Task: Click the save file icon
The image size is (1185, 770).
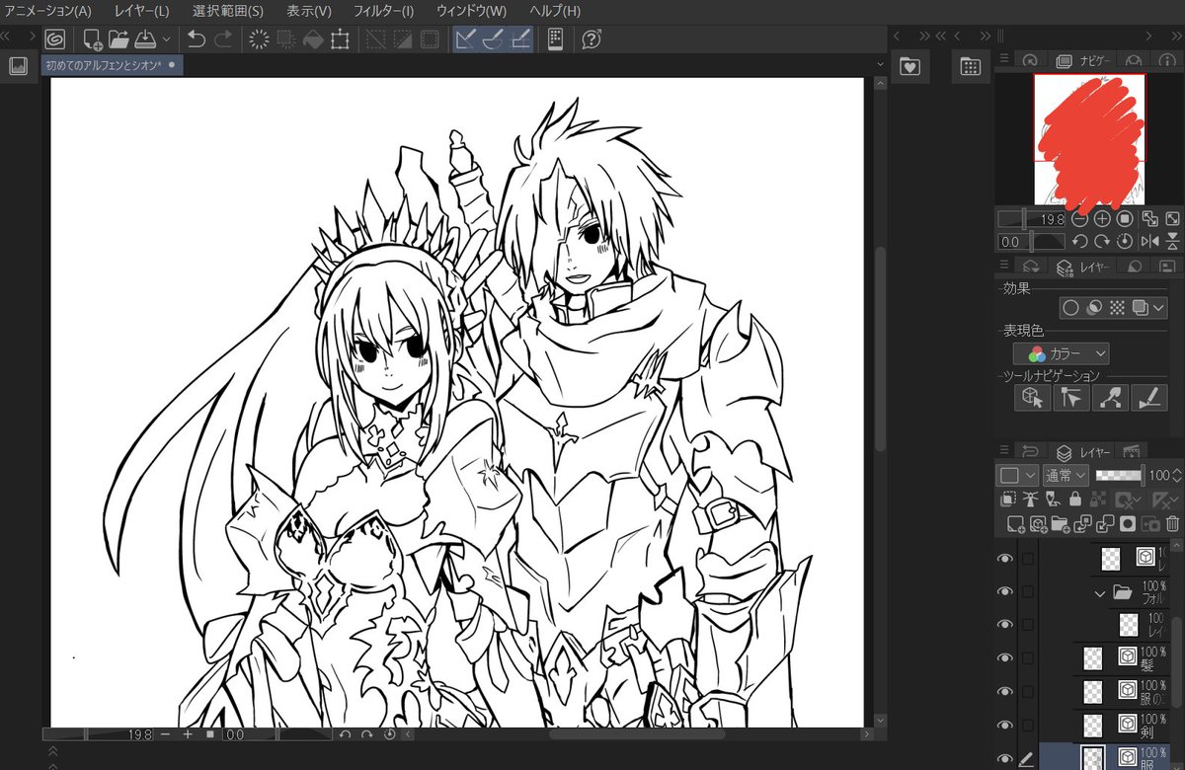Action: click(145, 39)
